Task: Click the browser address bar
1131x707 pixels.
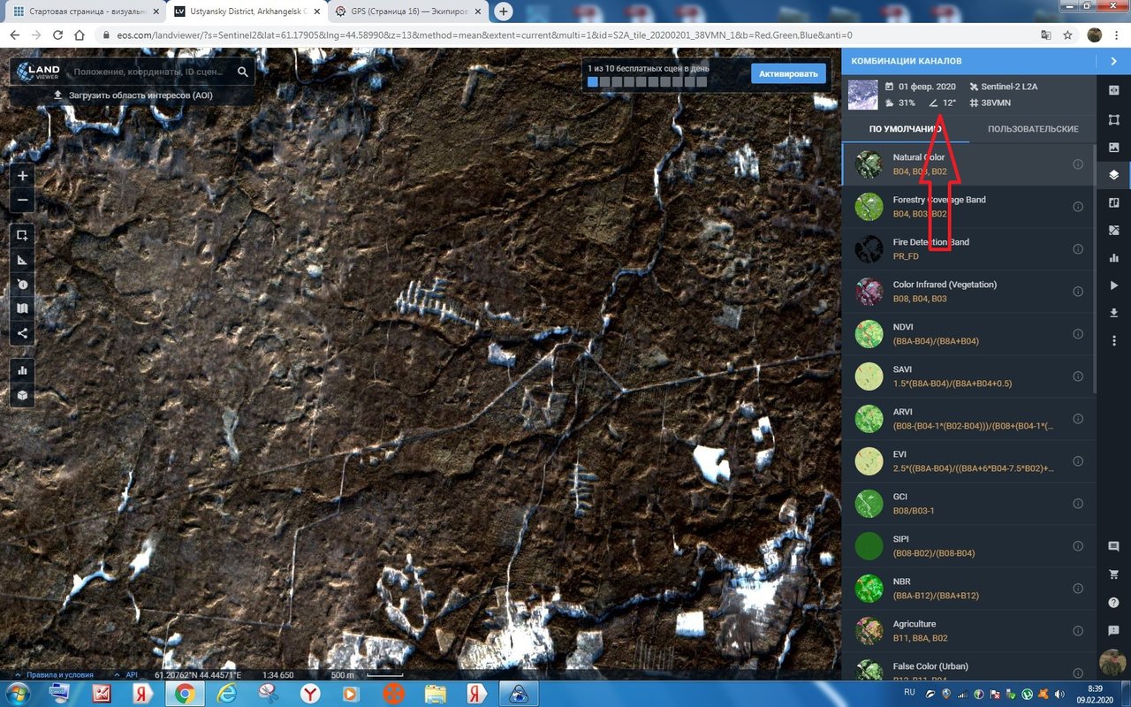Action: click(x=565, y=35)
